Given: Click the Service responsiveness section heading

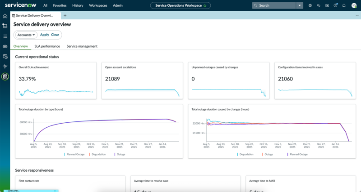Looking at the screenshot, I should [34, 170].
